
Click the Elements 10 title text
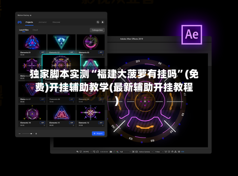tap(26, 123)
